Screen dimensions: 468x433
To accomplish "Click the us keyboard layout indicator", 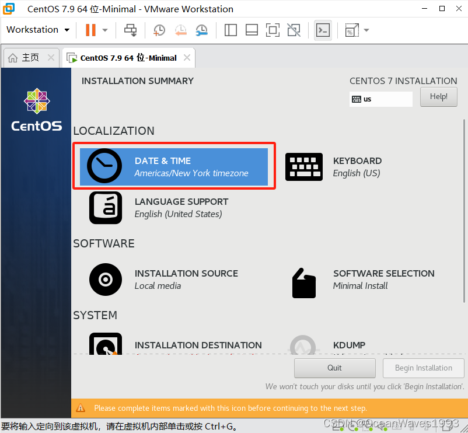I will [x=381, y=99].
